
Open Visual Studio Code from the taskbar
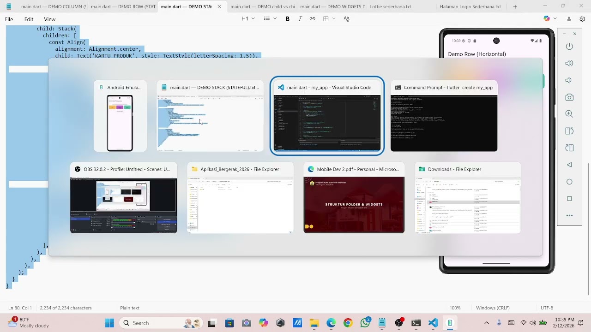pyautogui.click(x=433, y=323)
